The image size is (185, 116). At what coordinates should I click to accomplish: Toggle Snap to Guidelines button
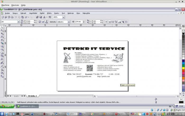pyautogui.click(x=110, y=22)
